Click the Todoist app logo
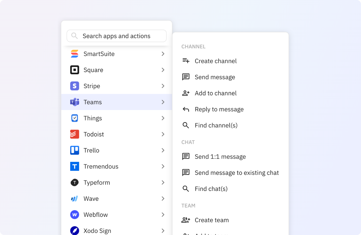This screenshot has width=361, height=235. (x=74, y=134)
